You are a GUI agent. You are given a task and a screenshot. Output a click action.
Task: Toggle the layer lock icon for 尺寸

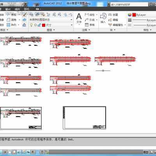pyautogui.click(x=39, y=25)
